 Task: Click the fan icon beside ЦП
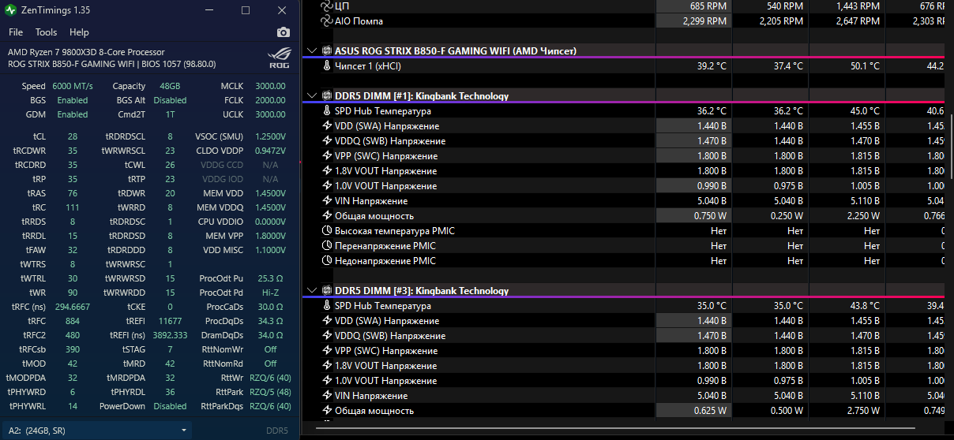tap(327, 6)
